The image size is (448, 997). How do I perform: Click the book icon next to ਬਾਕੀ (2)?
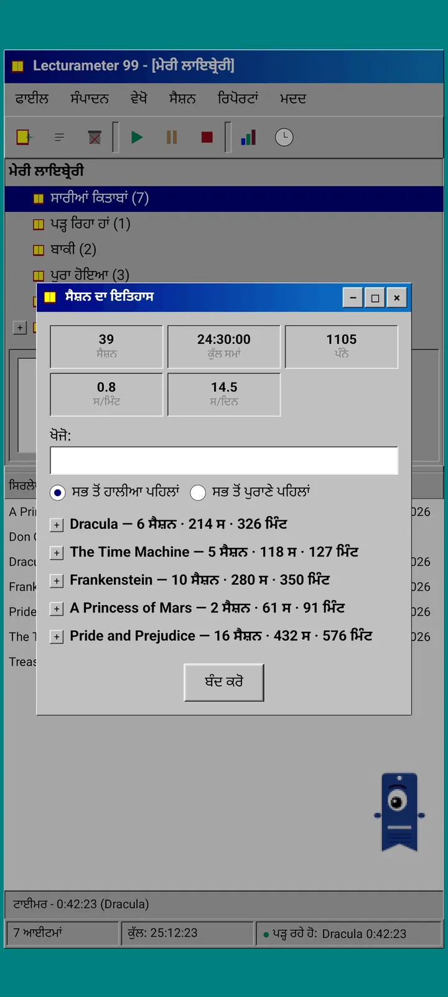click(x=39, y=250)
